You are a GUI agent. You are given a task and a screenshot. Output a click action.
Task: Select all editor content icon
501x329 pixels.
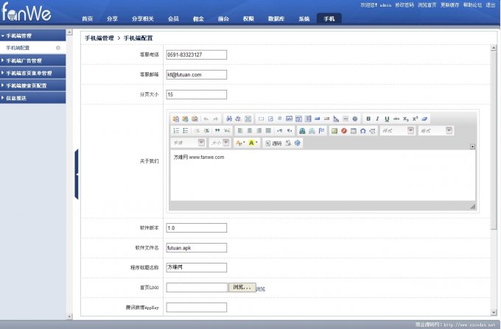tap(248, 118)
